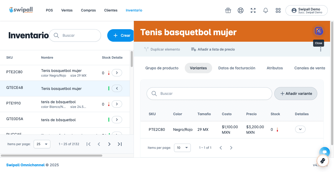Click the inventory horizontal scrollbar
The image size is (334, 172).
[52, 156]
